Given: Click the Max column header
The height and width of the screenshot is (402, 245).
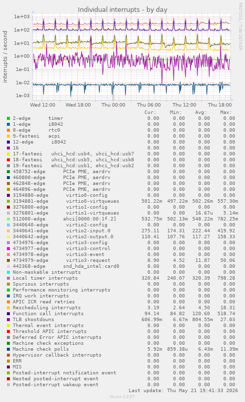Looking at the screenshot, I should click(x=226, y=112).
